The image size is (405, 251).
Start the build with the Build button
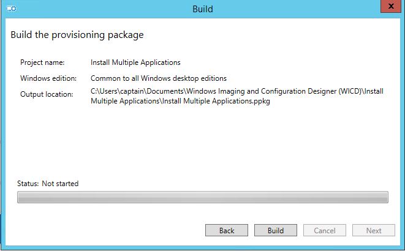coord(276,230)
